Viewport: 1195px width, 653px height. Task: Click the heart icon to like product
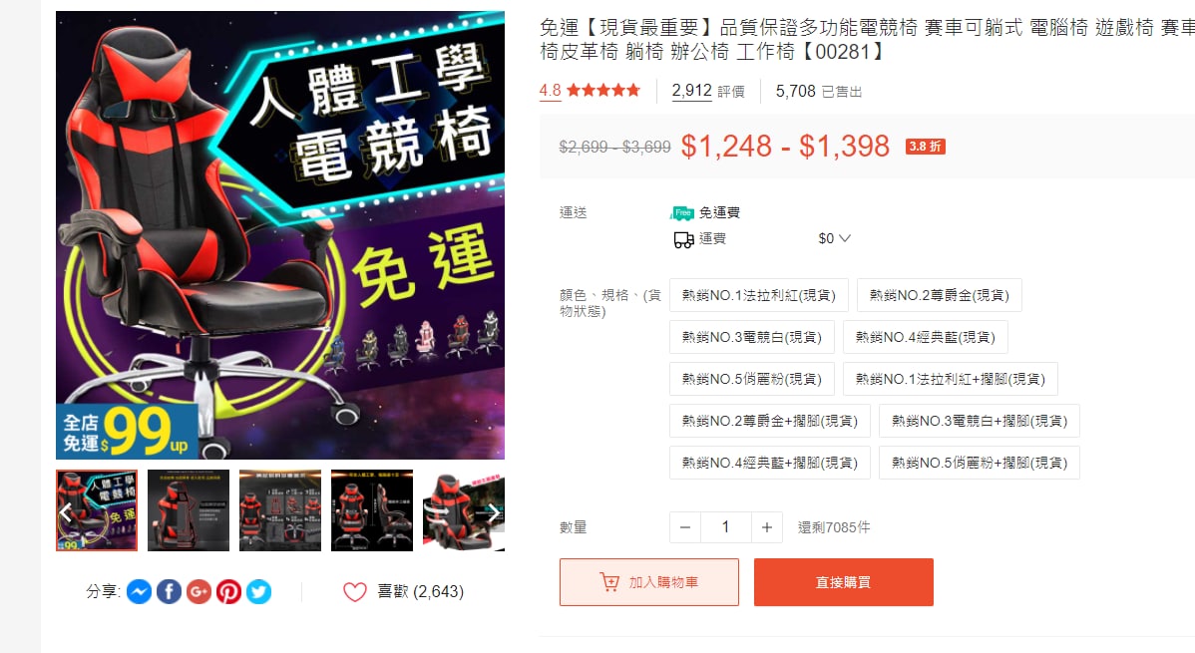tap(355, 592)
